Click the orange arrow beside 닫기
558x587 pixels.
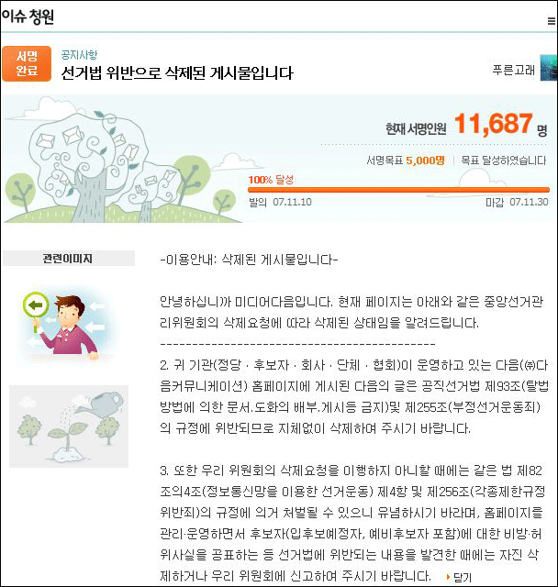pyautogui.click(x=448, y=577)
